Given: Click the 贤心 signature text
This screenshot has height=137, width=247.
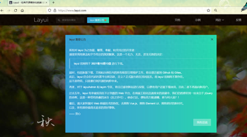Looking at the screenshot, I should tap(78, 114).
